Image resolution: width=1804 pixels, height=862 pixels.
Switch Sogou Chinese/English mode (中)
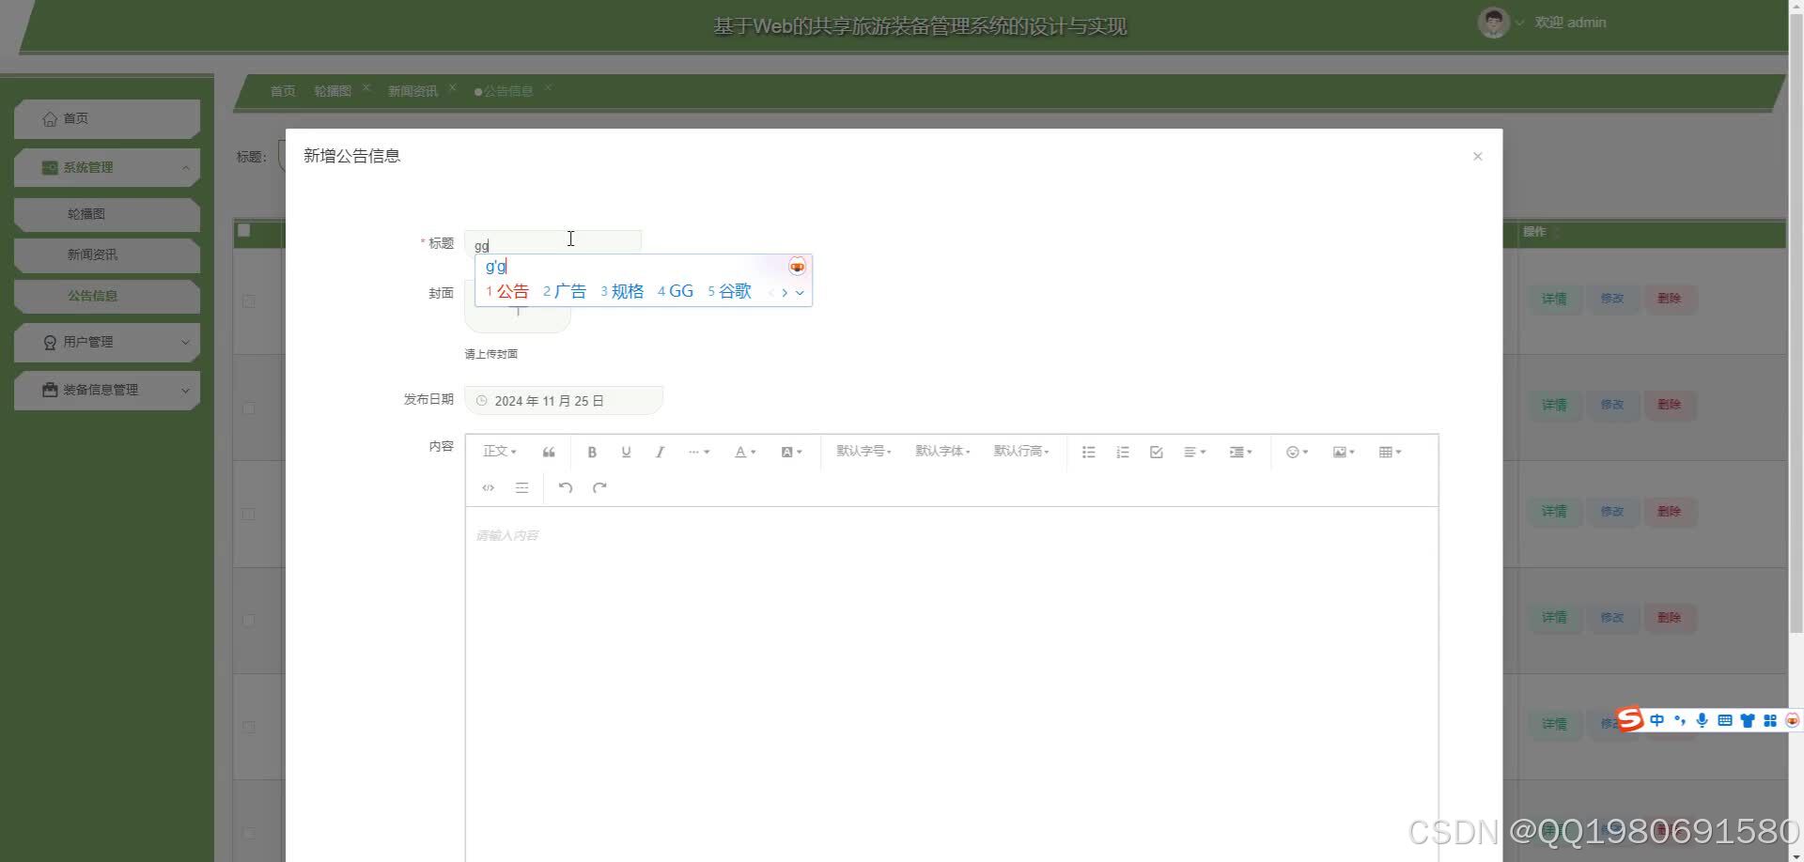[x=1656, y=720]
